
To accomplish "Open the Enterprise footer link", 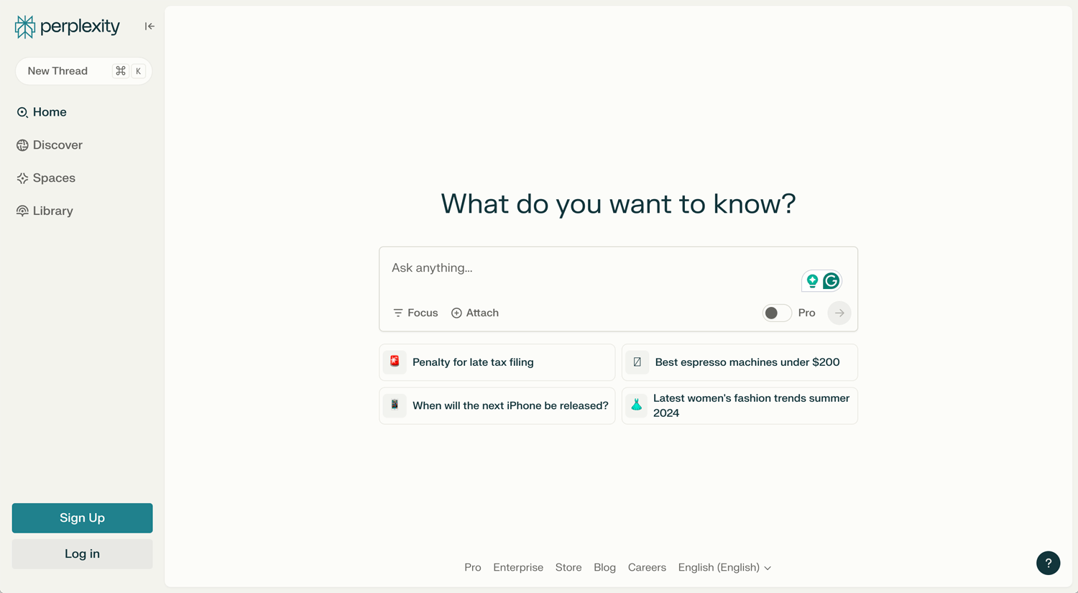I will point(518,568).
